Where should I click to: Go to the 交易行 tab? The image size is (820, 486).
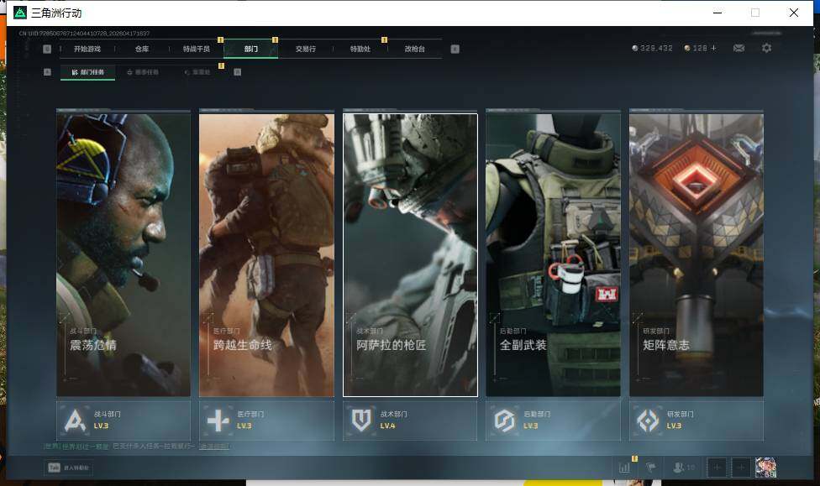click(306, 49)
